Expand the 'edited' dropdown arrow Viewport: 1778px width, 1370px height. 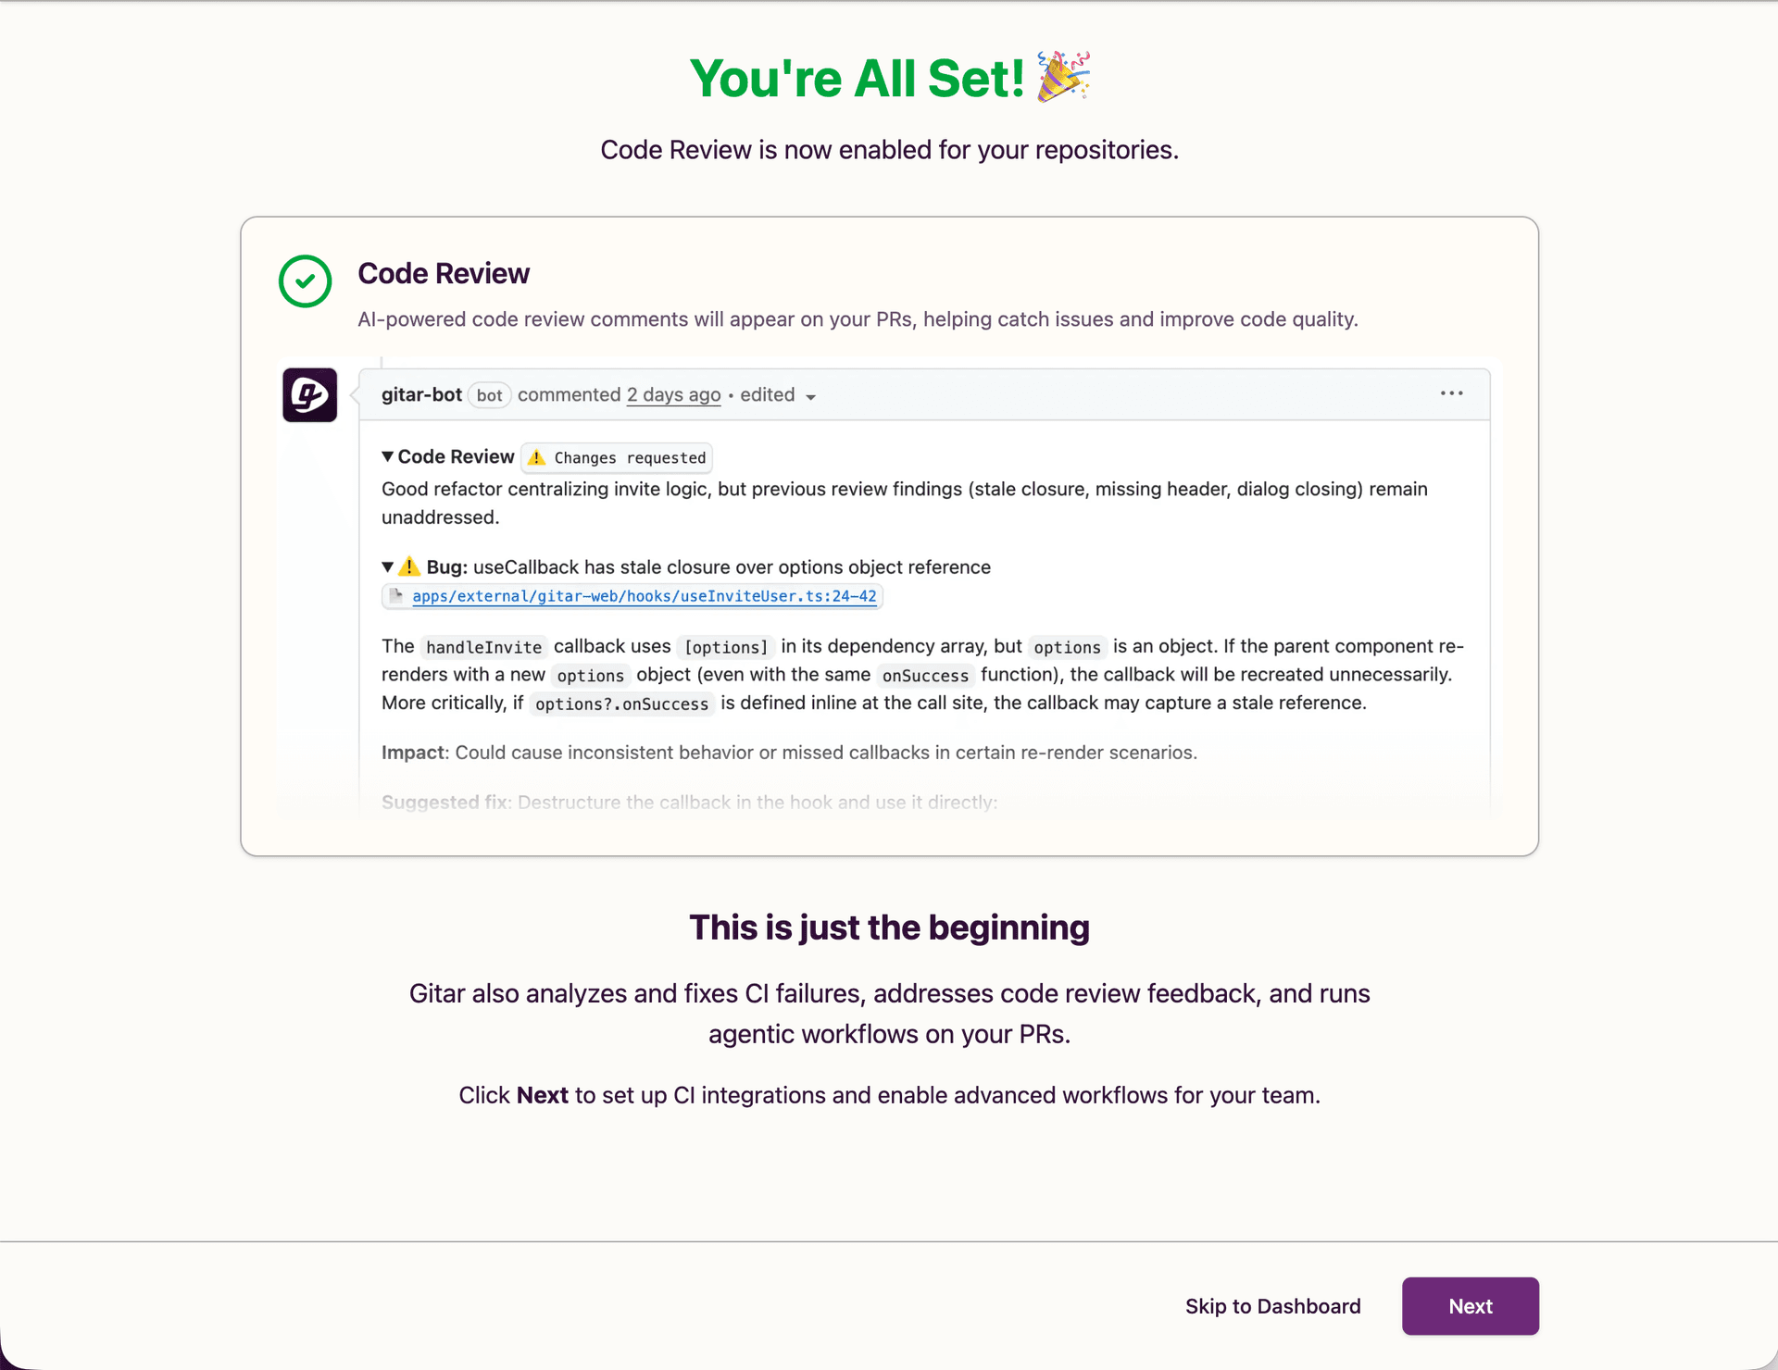pyautogui.click(x=811, y=397)
